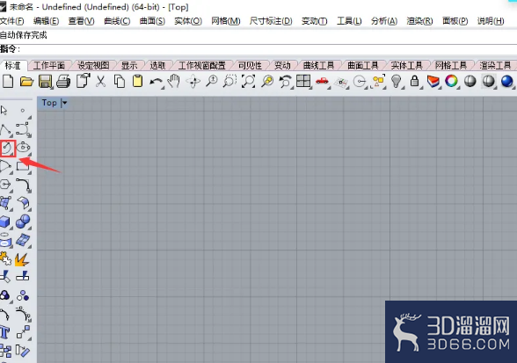This screenshot has height=363, width=517.
Task: Select the Fillet curves tool
Action: point(24,185)
